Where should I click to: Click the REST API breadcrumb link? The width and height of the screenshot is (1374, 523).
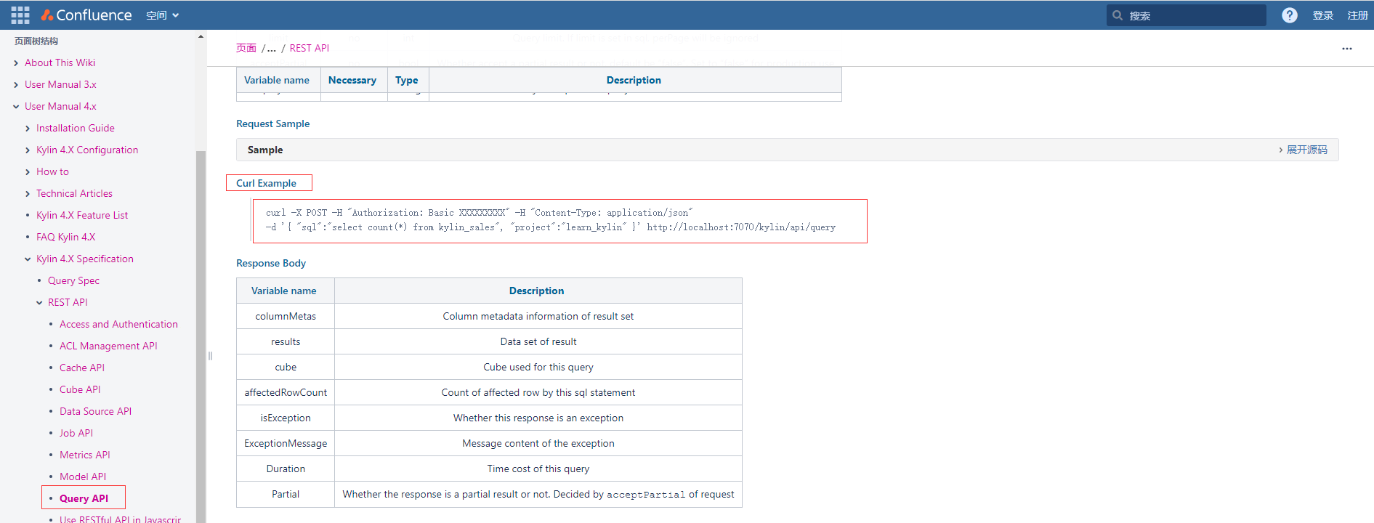310,48
